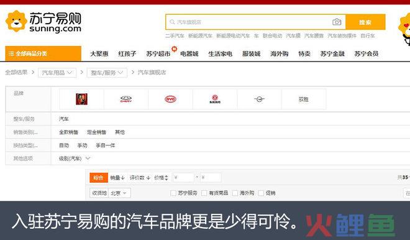Enable the 苏宁服务 checkbox

[x=173, y=193]
